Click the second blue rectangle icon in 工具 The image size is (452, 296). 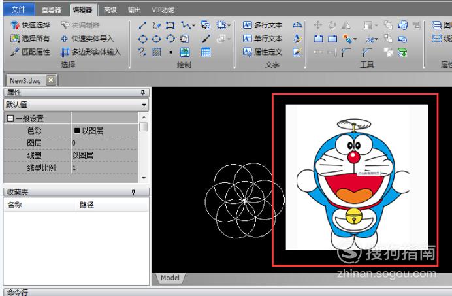[332, 39]
